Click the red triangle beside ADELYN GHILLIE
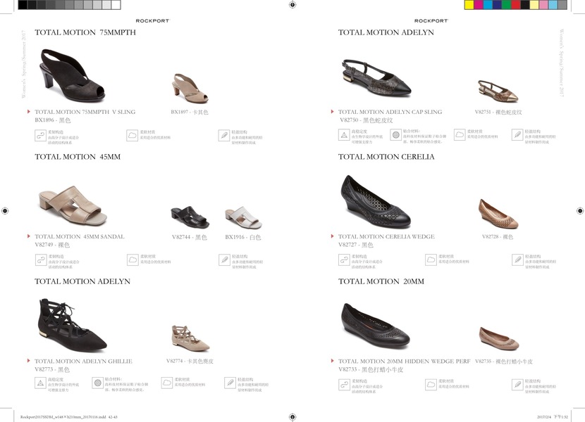The width and height of the screenshot is (585, 422). tap(29, 361)
